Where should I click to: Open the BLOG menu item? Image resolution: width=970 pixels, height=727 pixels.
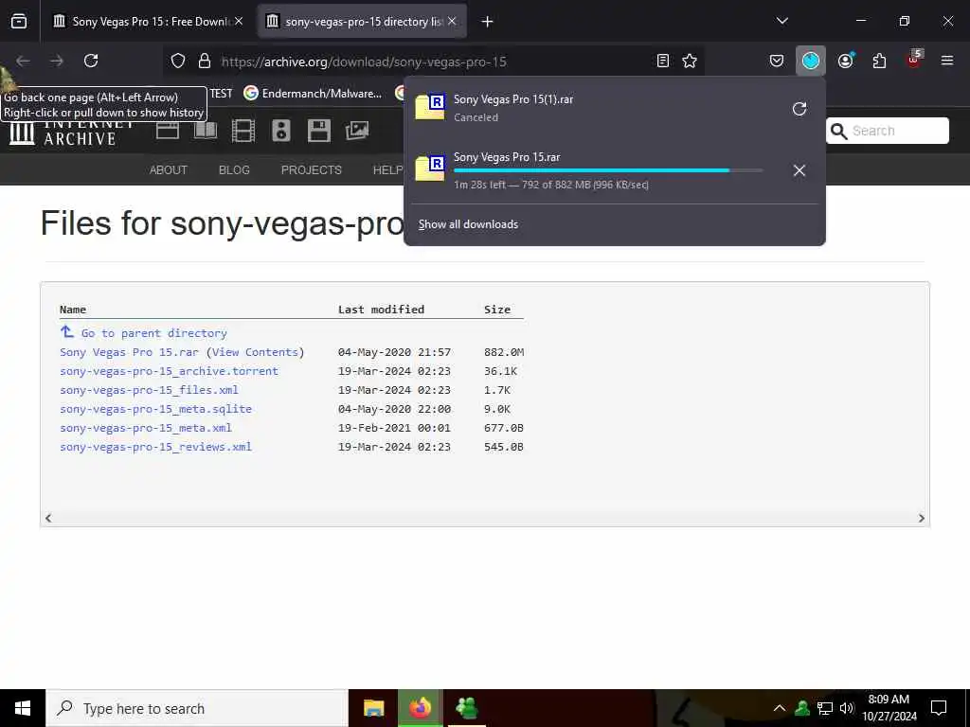(235, 170)
